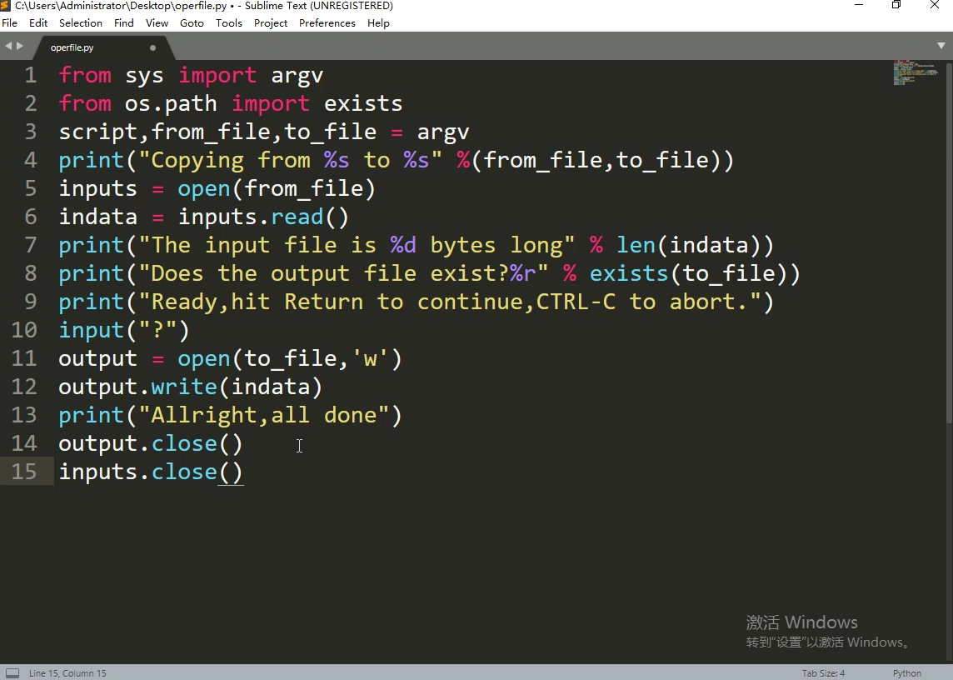Select the operfile.py tab
Viewport: 953px width, 680px height.
pyautogui.click(x=72, y=47)
